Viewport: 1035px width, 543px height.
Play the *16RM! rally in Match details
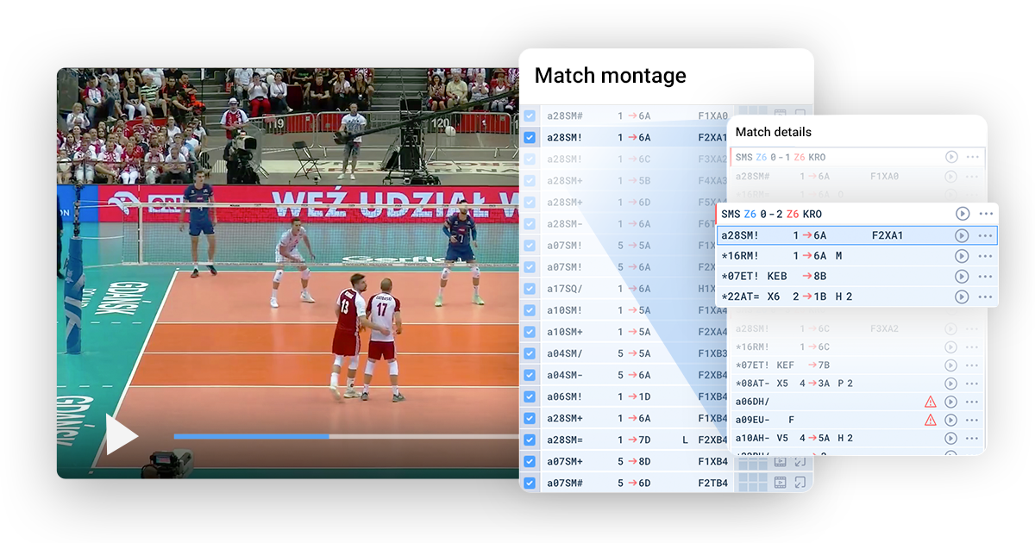(962, 256)
